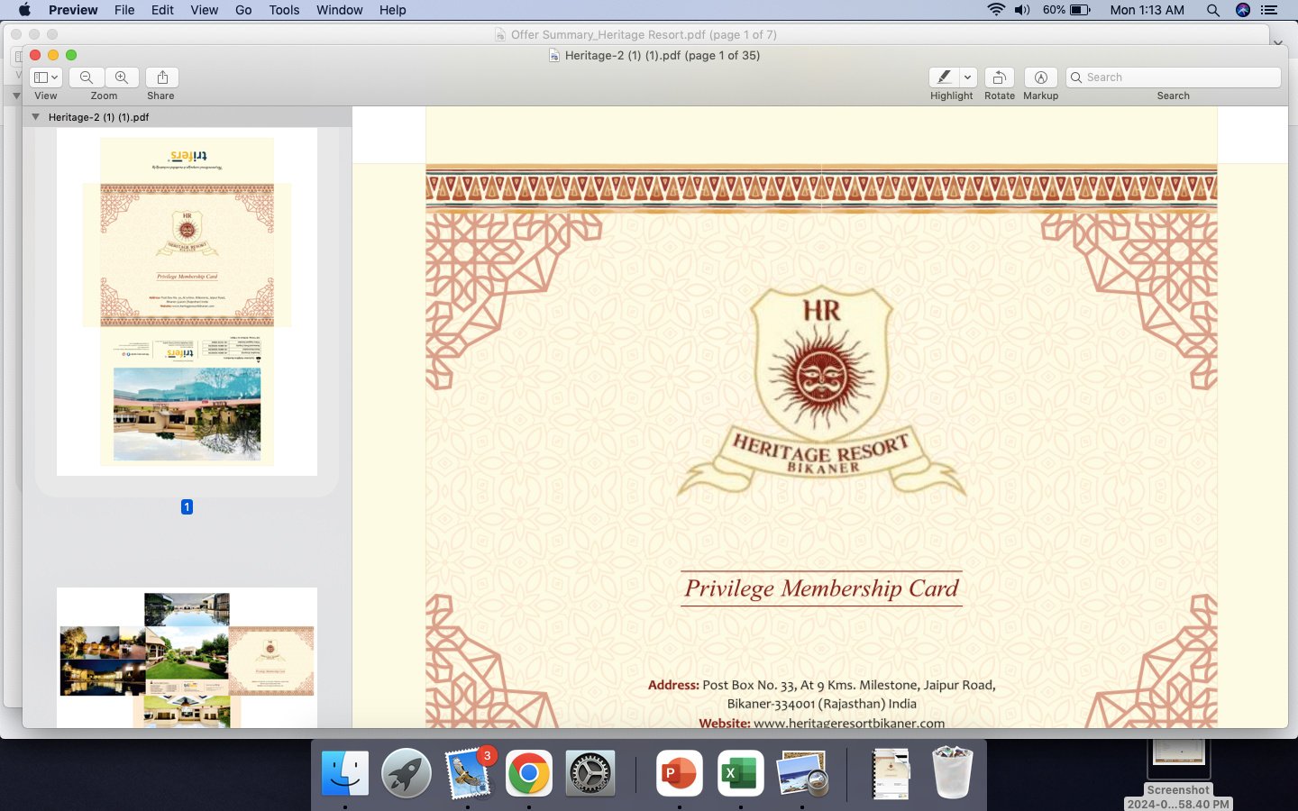Open the Share toolbar button

click(162, 77)
